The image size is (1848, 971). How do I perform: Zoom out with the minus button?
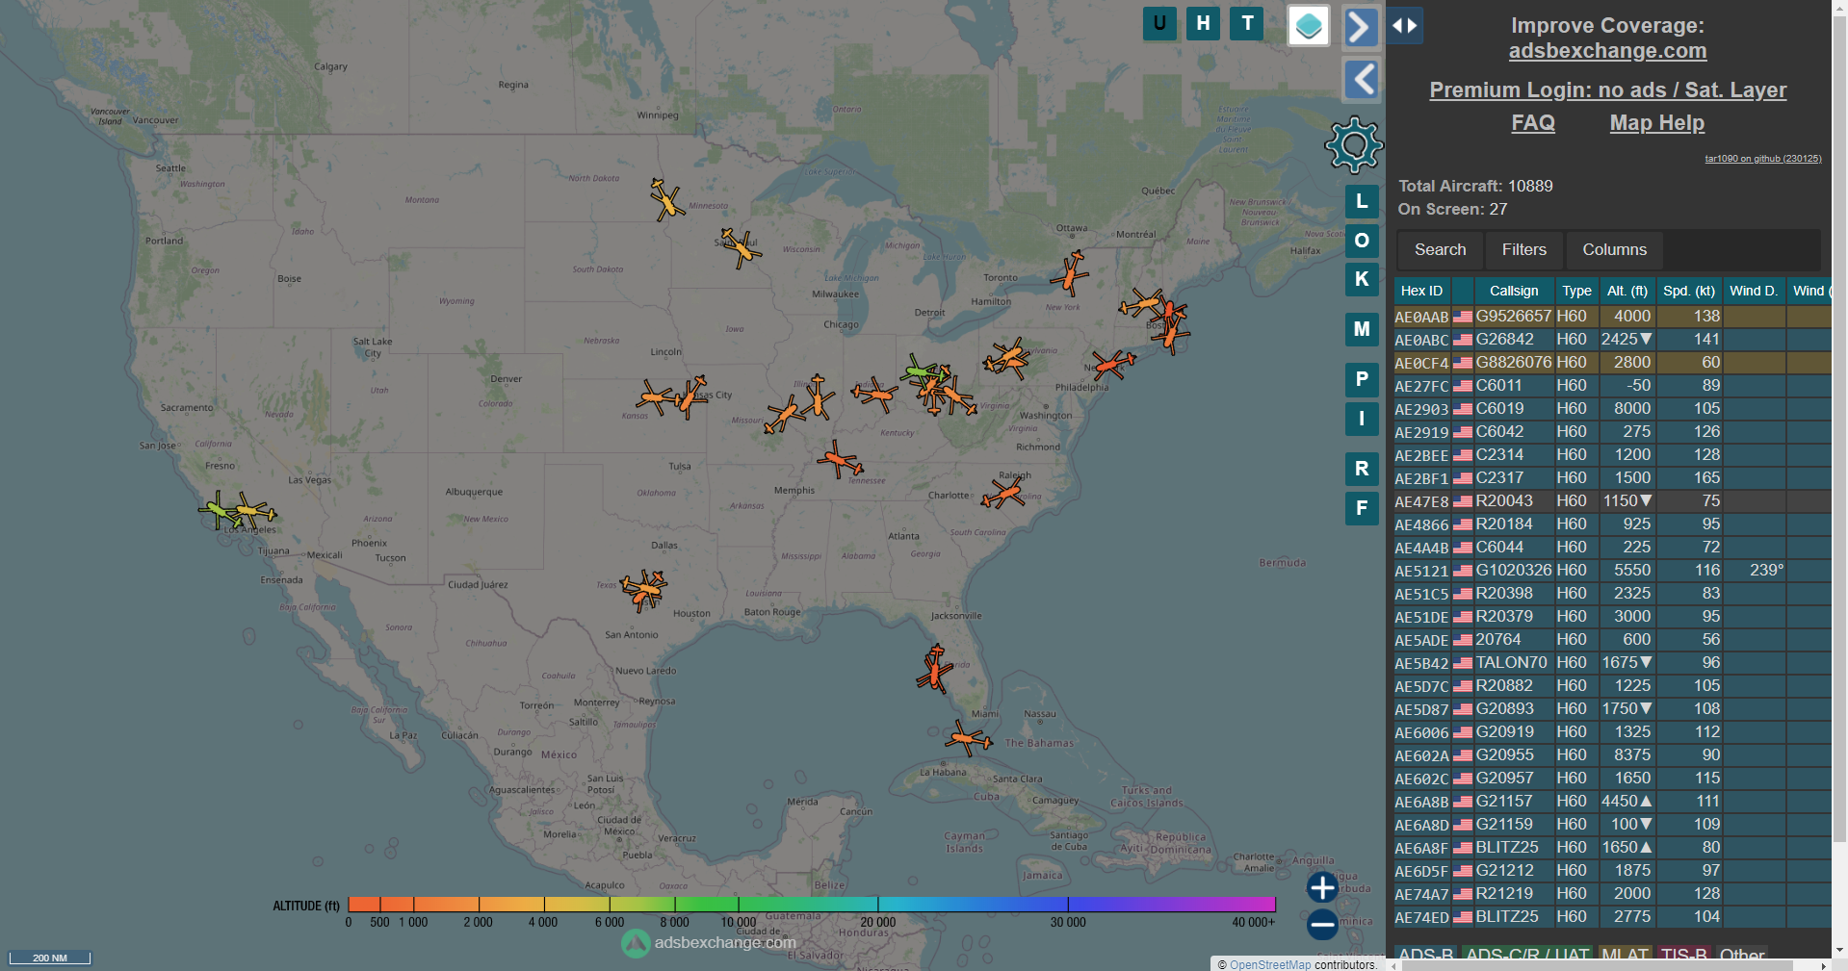(1322, 926)
